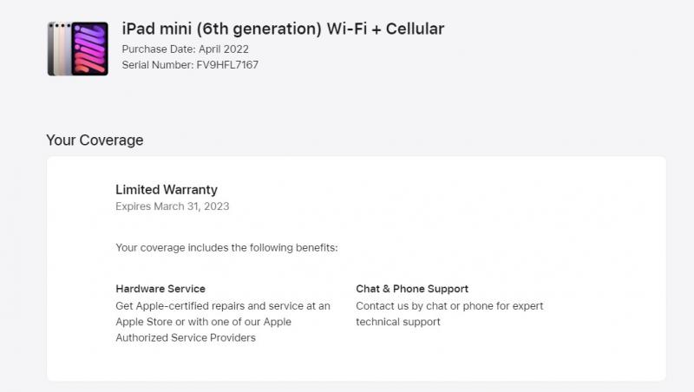Select the iPad mini (6th generation) title

point(222,29)
